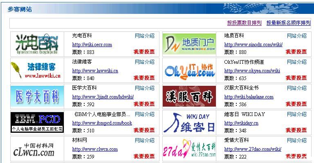The width and height of the screenshot is (314, 163).
Task: Select the site name OkYea!IT协作频道
Action: point(244,62)
